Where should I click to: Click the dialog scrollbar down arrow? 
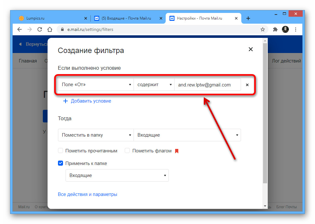click(265, 206)
